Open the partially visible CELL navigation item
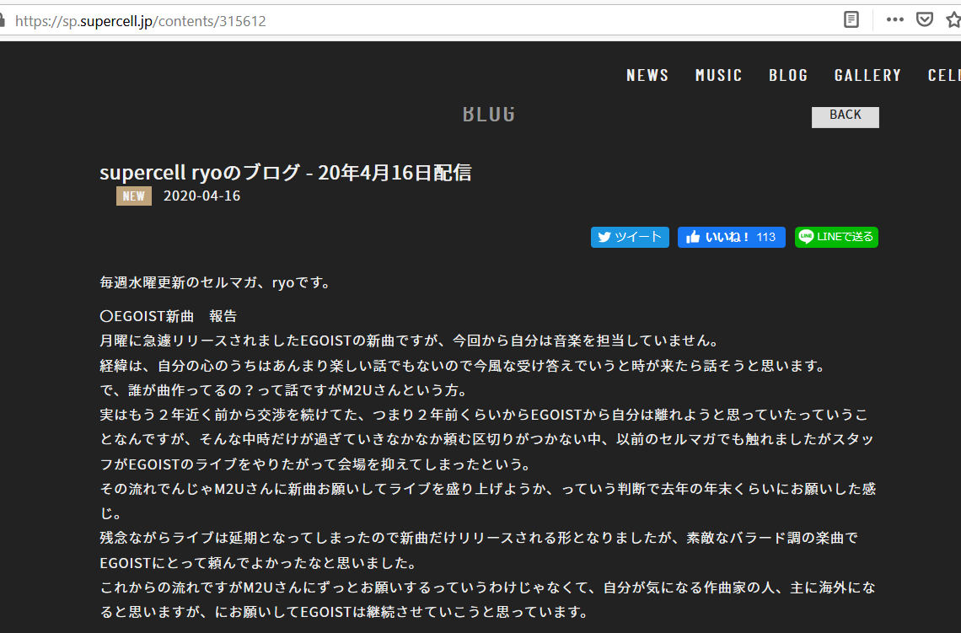Screen dimensions: 961x633 [944, 75]
